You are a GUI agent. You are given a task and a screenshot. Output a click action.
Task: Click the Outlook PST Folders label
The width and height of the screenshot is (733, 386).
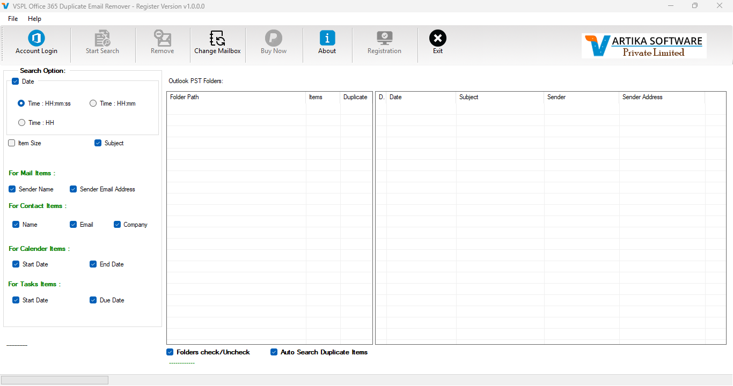coord(196,81)
